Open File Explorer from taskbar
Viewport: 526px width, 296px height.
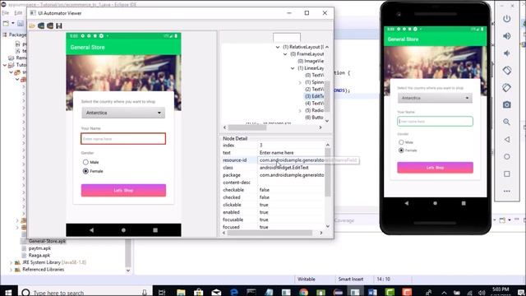[x=181, y=293]
